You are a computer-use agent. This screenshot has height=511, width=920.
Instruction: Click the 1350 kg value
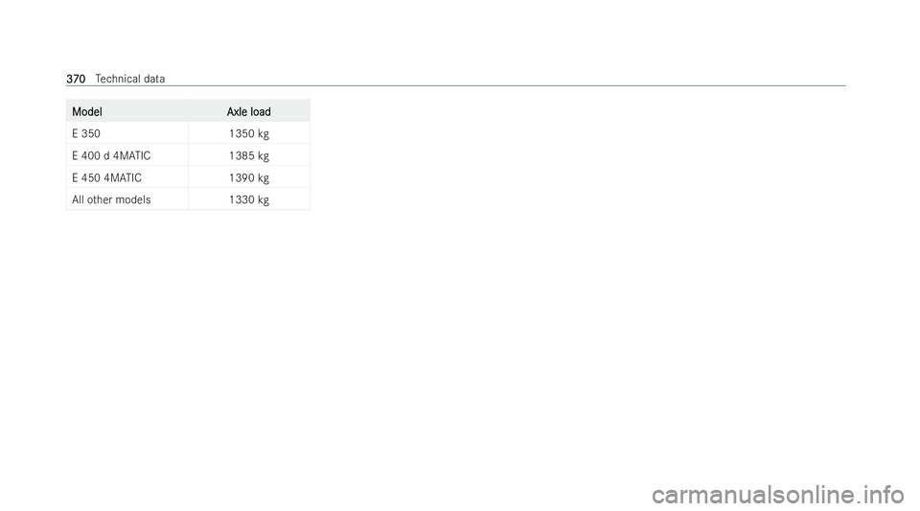[249, 134]
